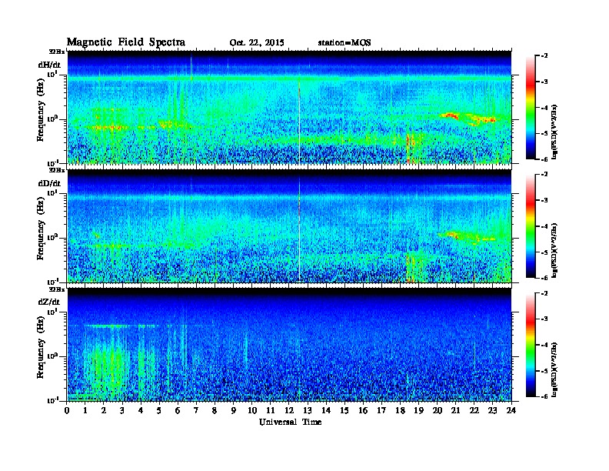Click hour tick label '19' on time axis
609x471 pixels.
[x=418, y=410]
